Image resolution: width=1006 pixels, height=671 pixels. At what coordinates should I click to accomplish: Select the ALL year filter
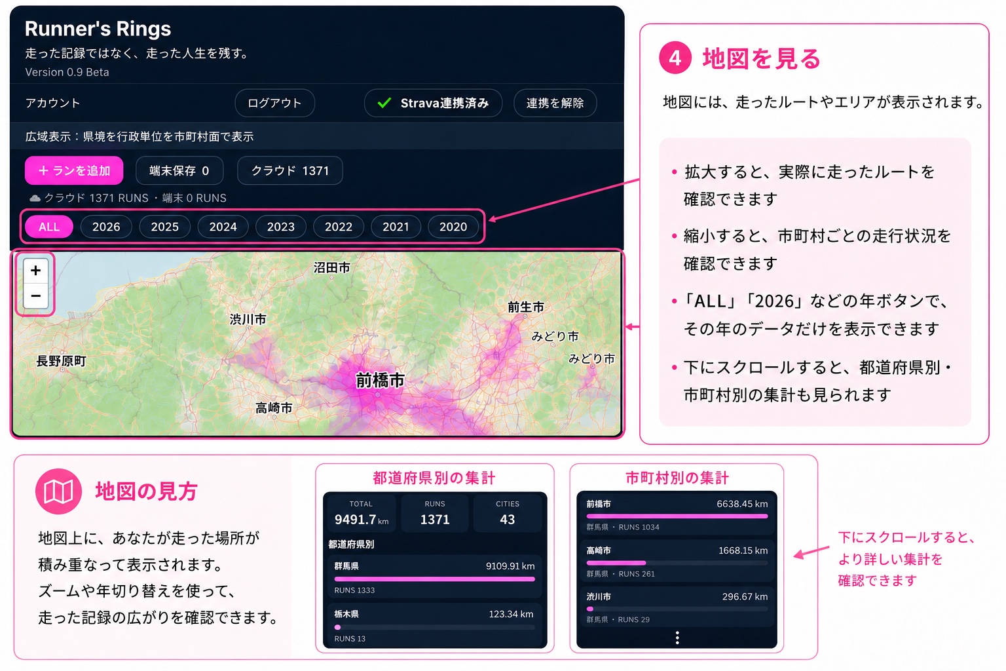coord(49,227)
